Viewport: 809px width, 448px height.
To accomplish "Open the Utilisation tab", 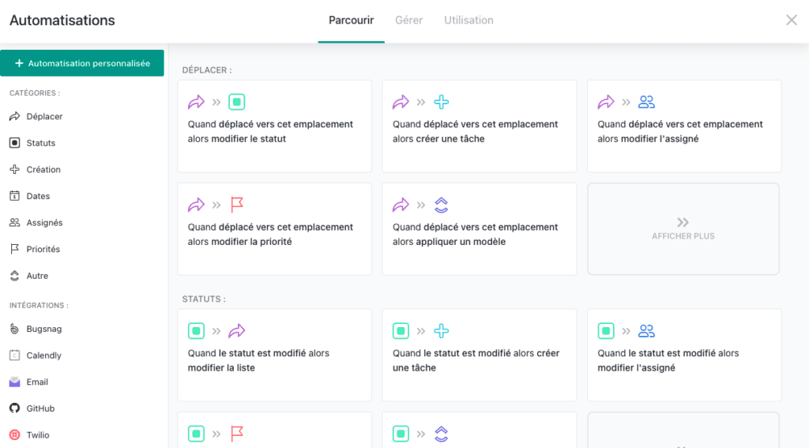I will pyautogui.click(x=468, y=20).
